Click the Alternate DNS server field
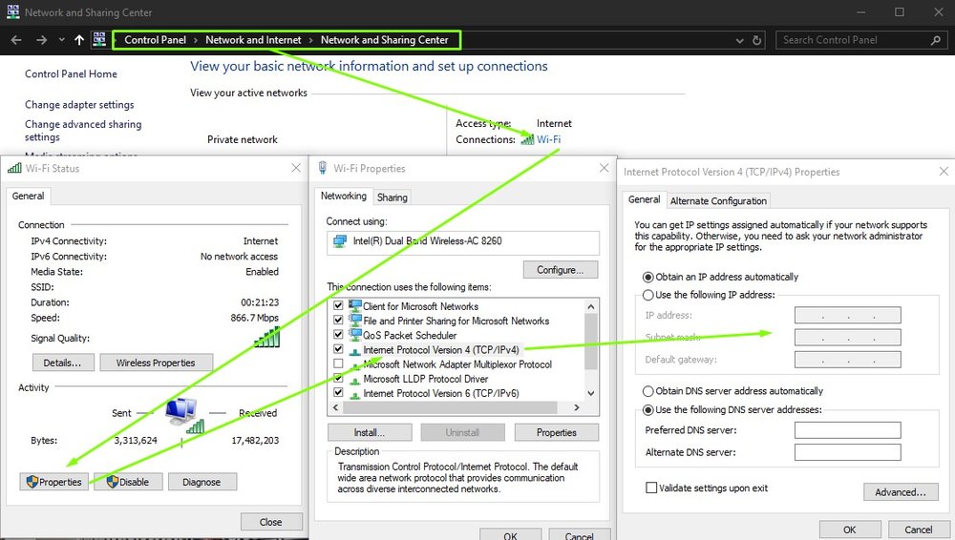Viewport: 955px width, 540px height. point(847,452)
